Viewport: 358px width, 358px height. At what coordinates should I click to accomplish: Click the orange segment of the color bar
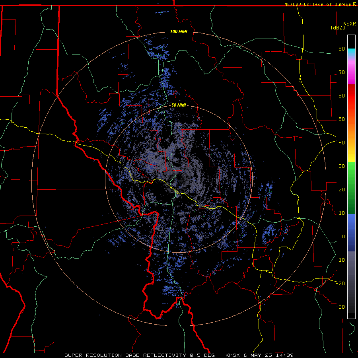351,130
